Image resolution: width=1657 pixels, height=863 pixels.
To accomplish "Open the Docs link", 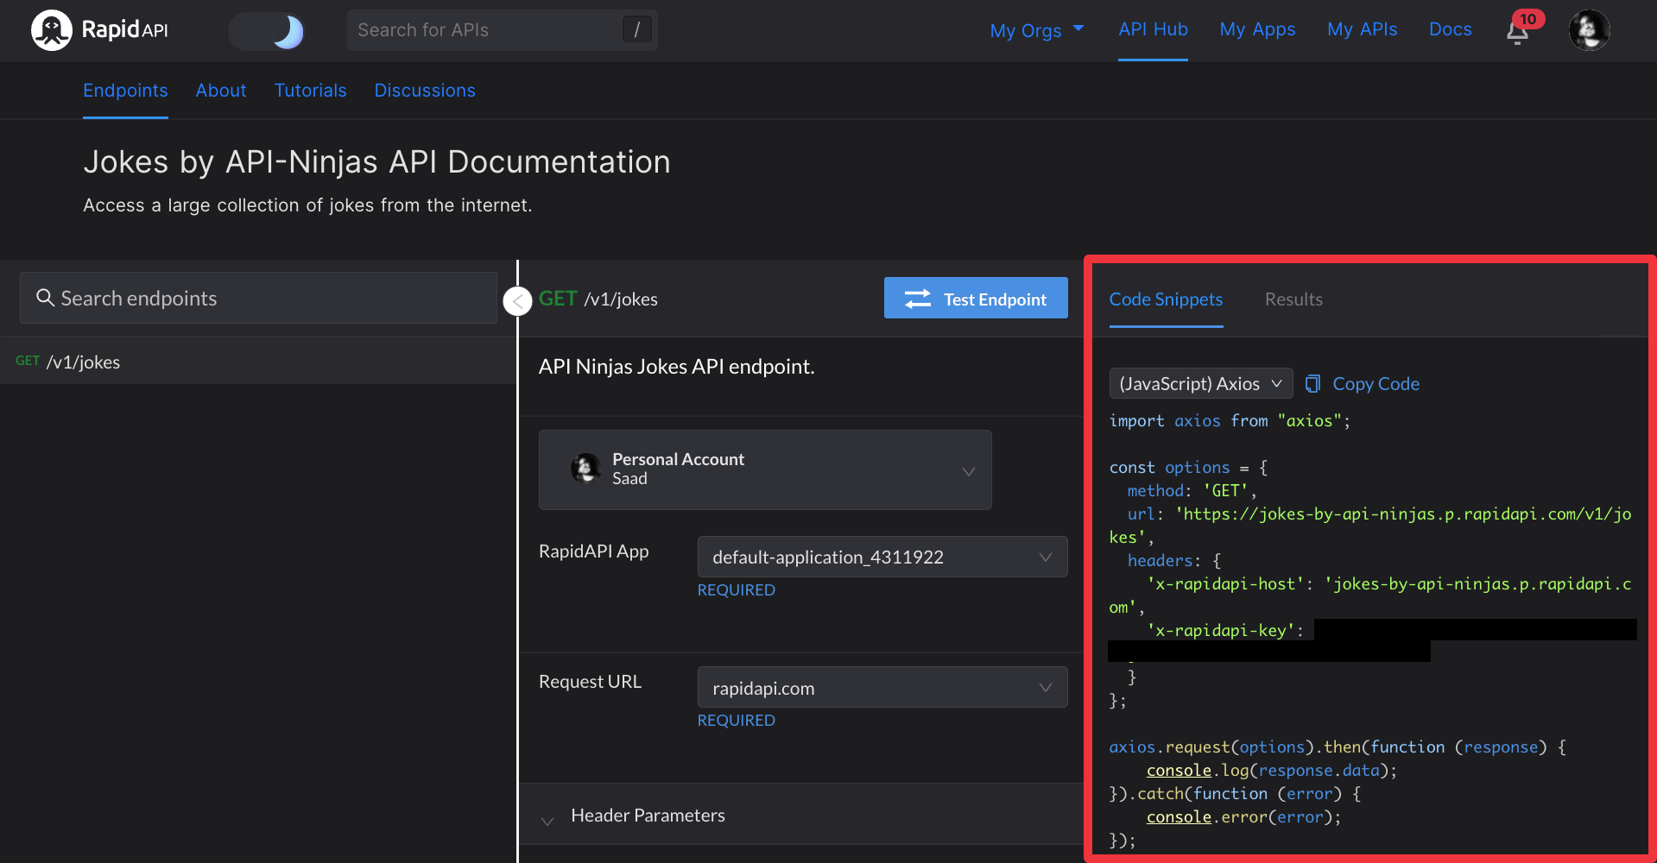I will point(1450,29).
